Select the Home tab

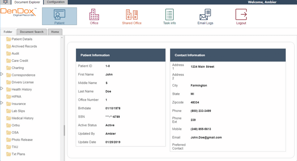click(55, 32)
